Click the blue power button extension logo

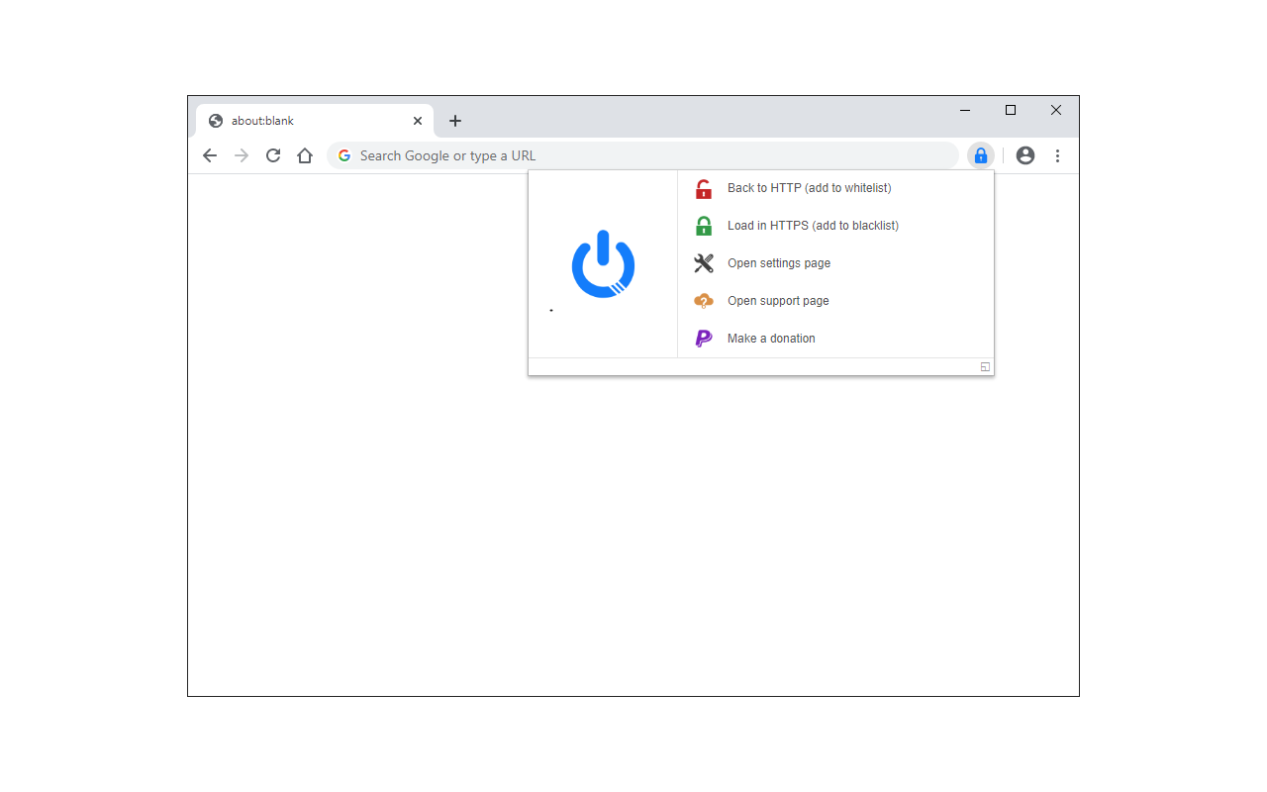[x=602, y=264]
